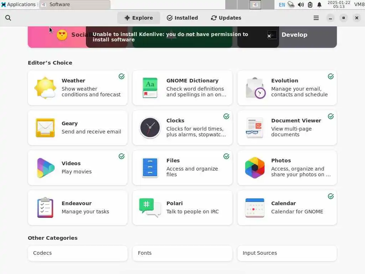365x274 pixels.
Task: Click the network connection tray icon
Action: coord(291,4)
